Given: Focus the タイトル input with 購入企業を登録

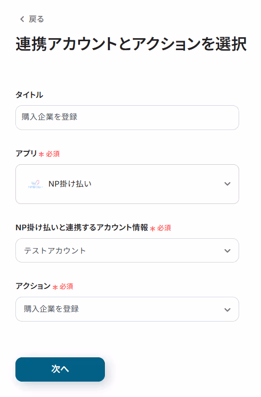Looking at the screenshot, I should coord(127,118).
